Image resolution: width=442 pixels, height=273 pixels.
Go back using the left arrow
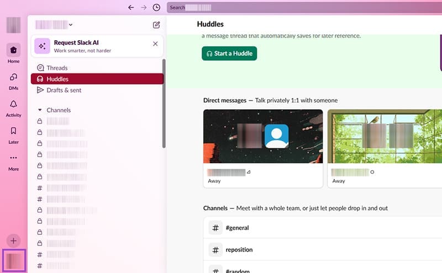[131, 8]
